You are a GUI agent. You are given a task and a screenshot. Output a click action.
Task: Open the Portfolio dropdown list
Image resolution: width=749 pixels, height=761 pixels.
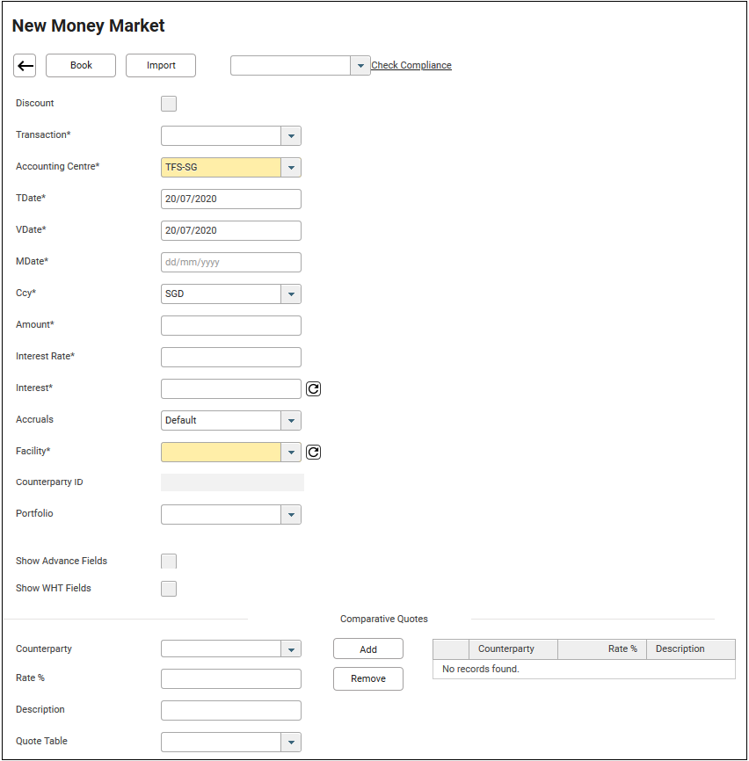[x=291, y=515]
